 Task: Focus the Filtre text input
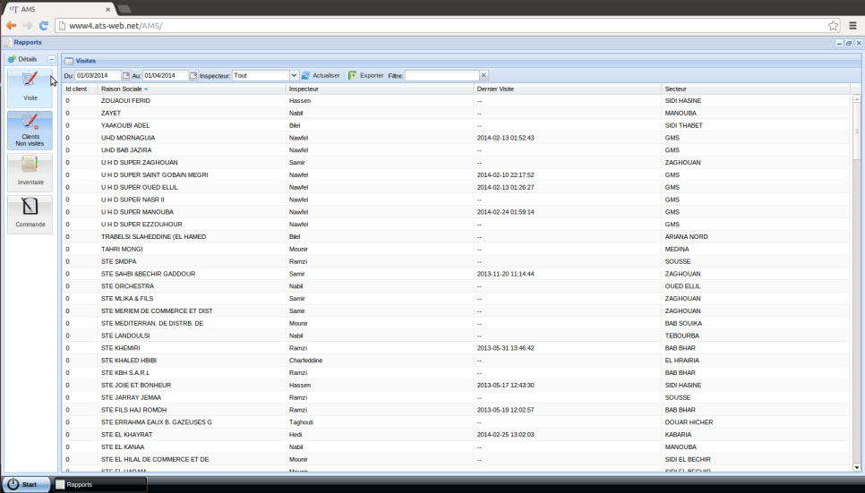[441, 76]
